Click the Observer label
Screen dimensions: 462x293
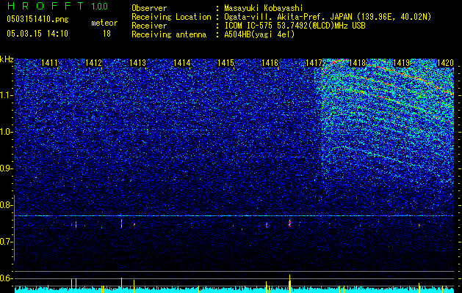pyautogui.click(x=149, y=9)
